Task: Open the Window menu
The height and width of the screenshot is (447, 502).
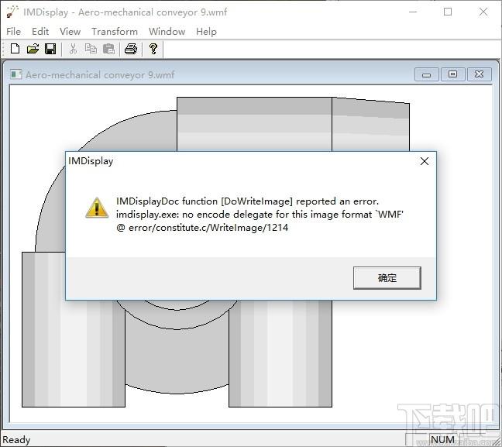Action: 167,32
